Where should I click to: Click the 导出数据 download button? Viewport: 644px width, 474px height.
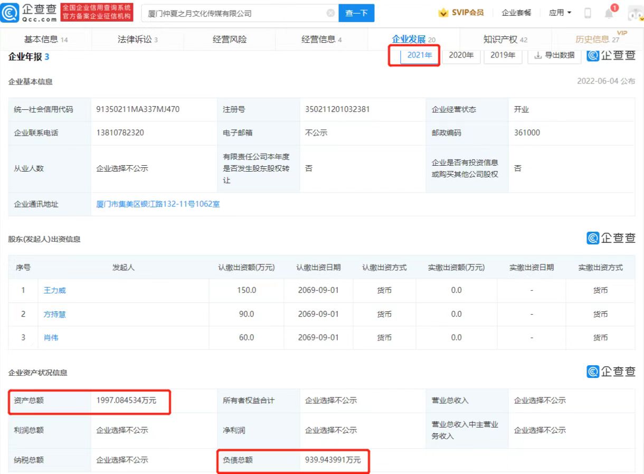(x=554, y=55)
